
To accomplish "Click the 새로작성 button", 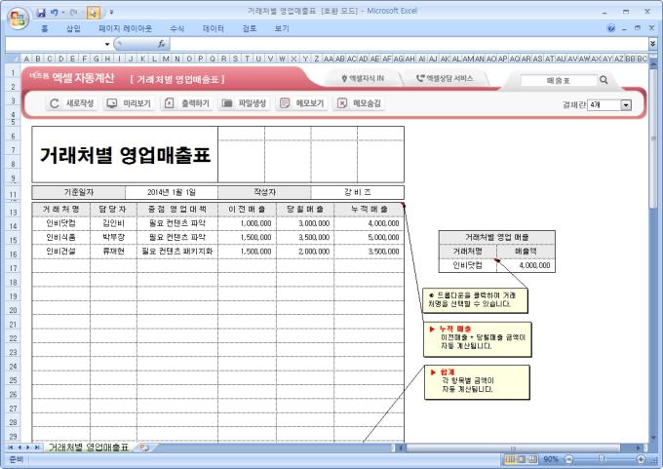I will [72, 103].
